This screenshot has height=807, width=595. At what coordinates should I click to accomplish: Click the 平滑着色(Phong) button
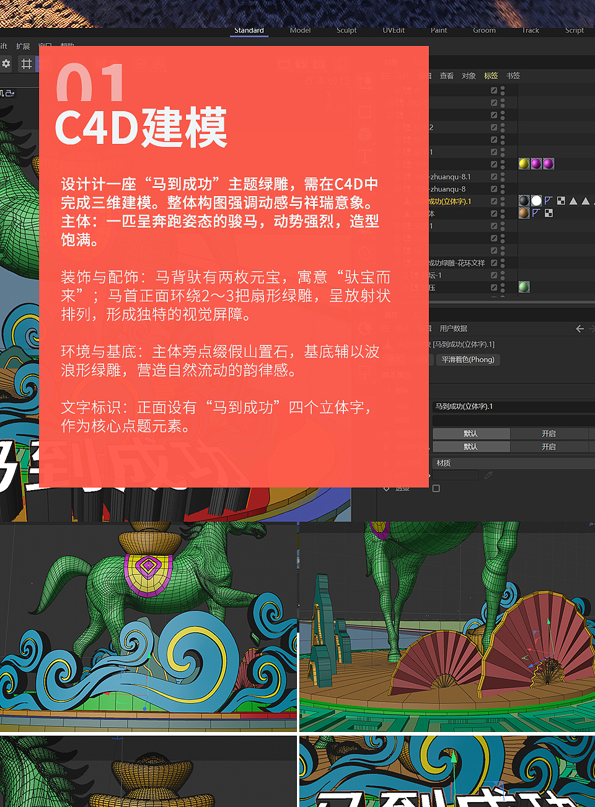[x=468, y=360]
